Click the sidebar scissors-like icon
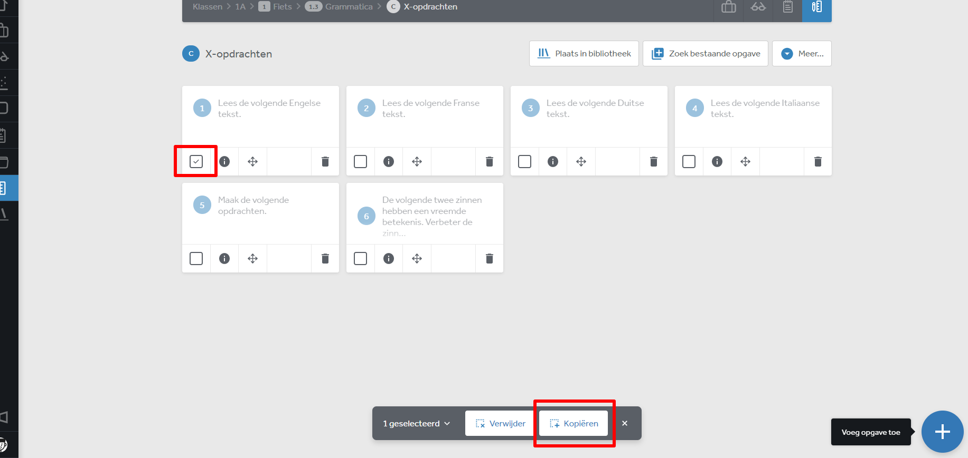968x458 pixels. coord(4,56)
